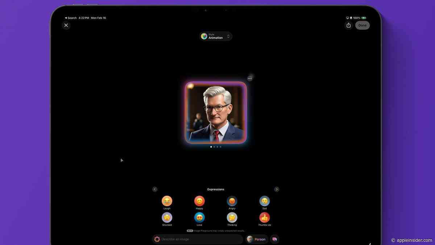Tap the Expressions heading text
Image resolution: width=435 pixels, height=245 pixels.
pos(216,189)
